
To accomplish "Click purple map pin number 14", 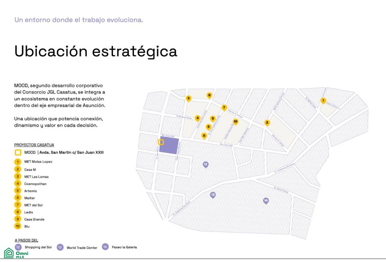I will point(266,201).
